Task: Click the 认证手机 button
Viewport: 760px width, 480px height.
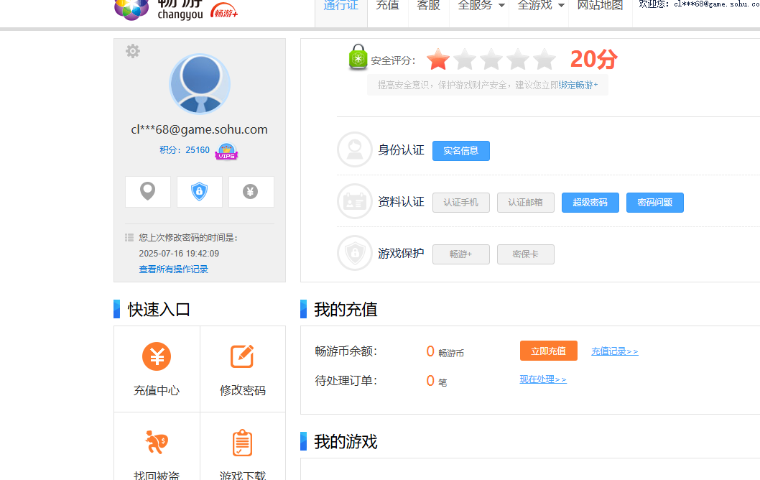Action: (461, 203)
